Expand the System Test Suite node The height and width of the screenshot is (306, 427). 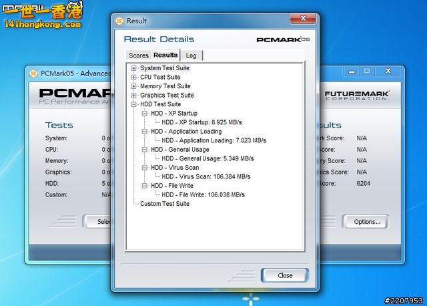(134, 68)
